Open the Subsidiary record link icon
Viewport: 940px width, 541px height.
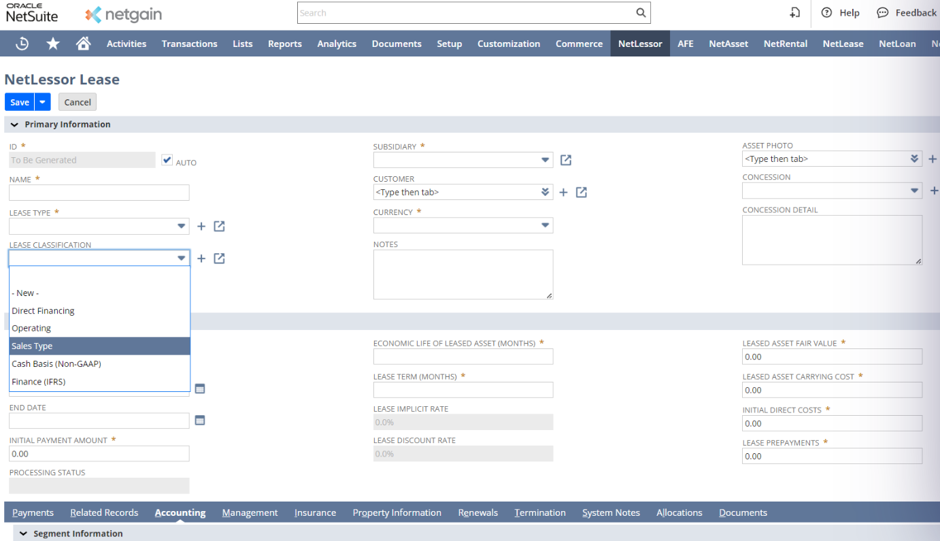pos(566,160)
